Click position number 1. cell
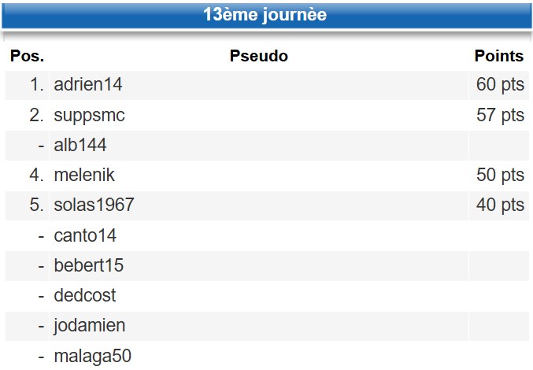 point(37,85)
